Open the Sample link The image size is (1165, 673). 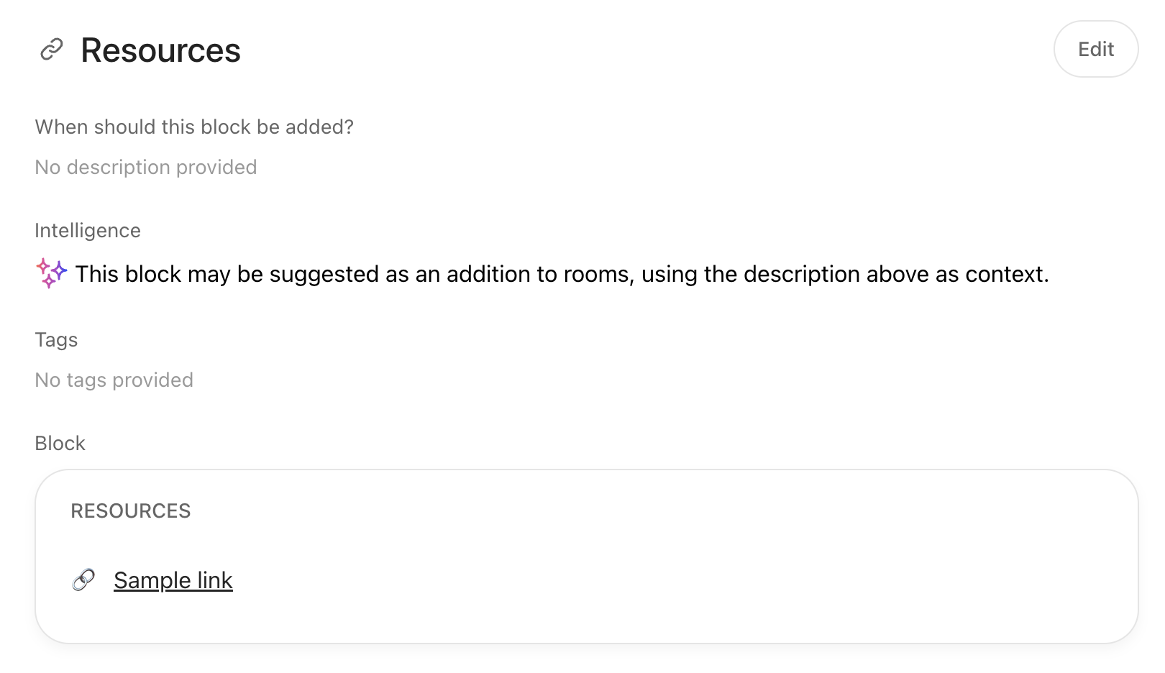(x=173, y=580)
